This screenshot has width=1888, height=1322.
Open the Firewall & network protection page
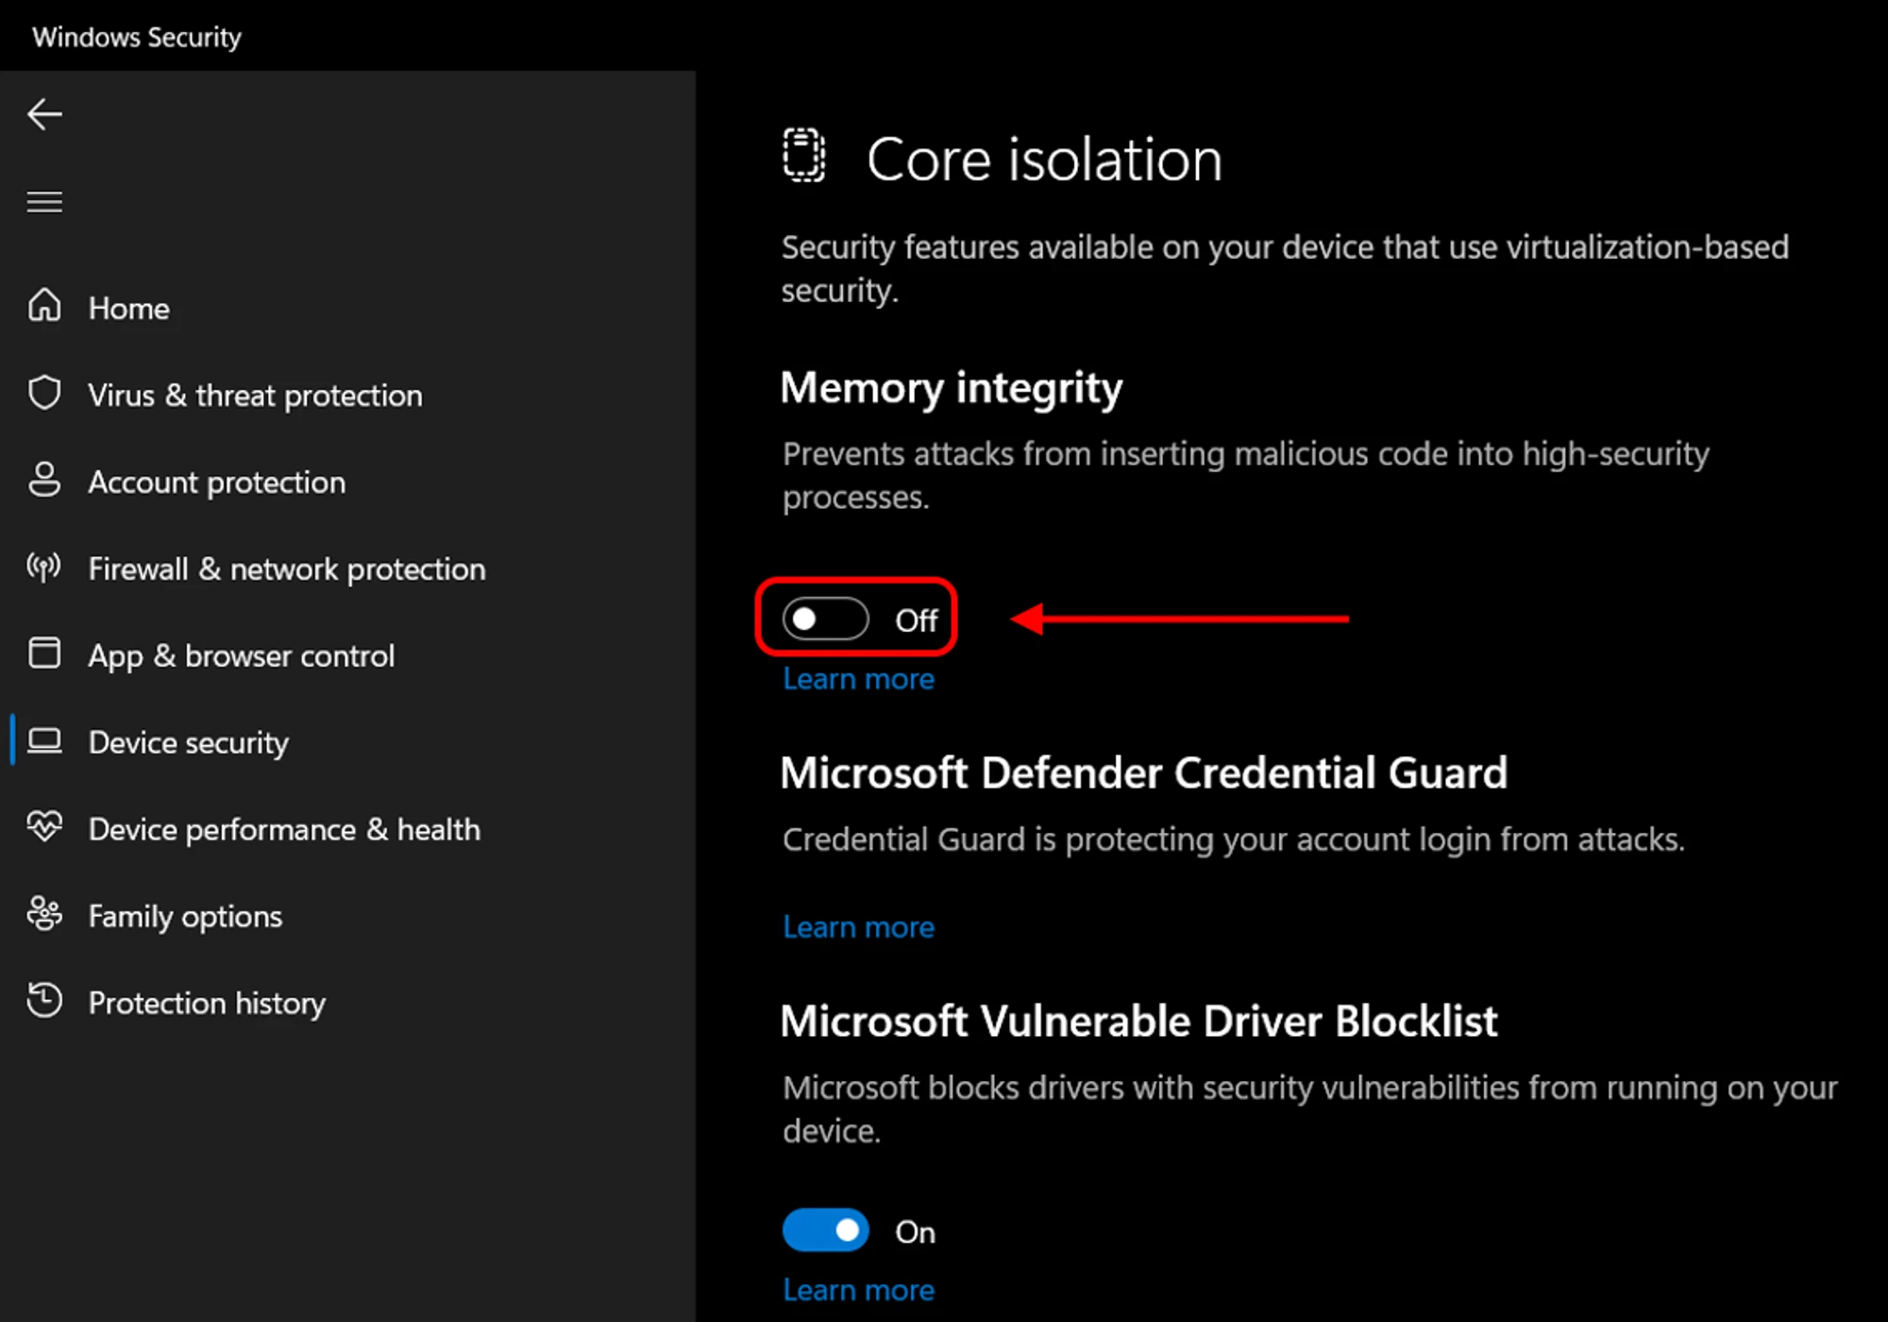[286, 568]
